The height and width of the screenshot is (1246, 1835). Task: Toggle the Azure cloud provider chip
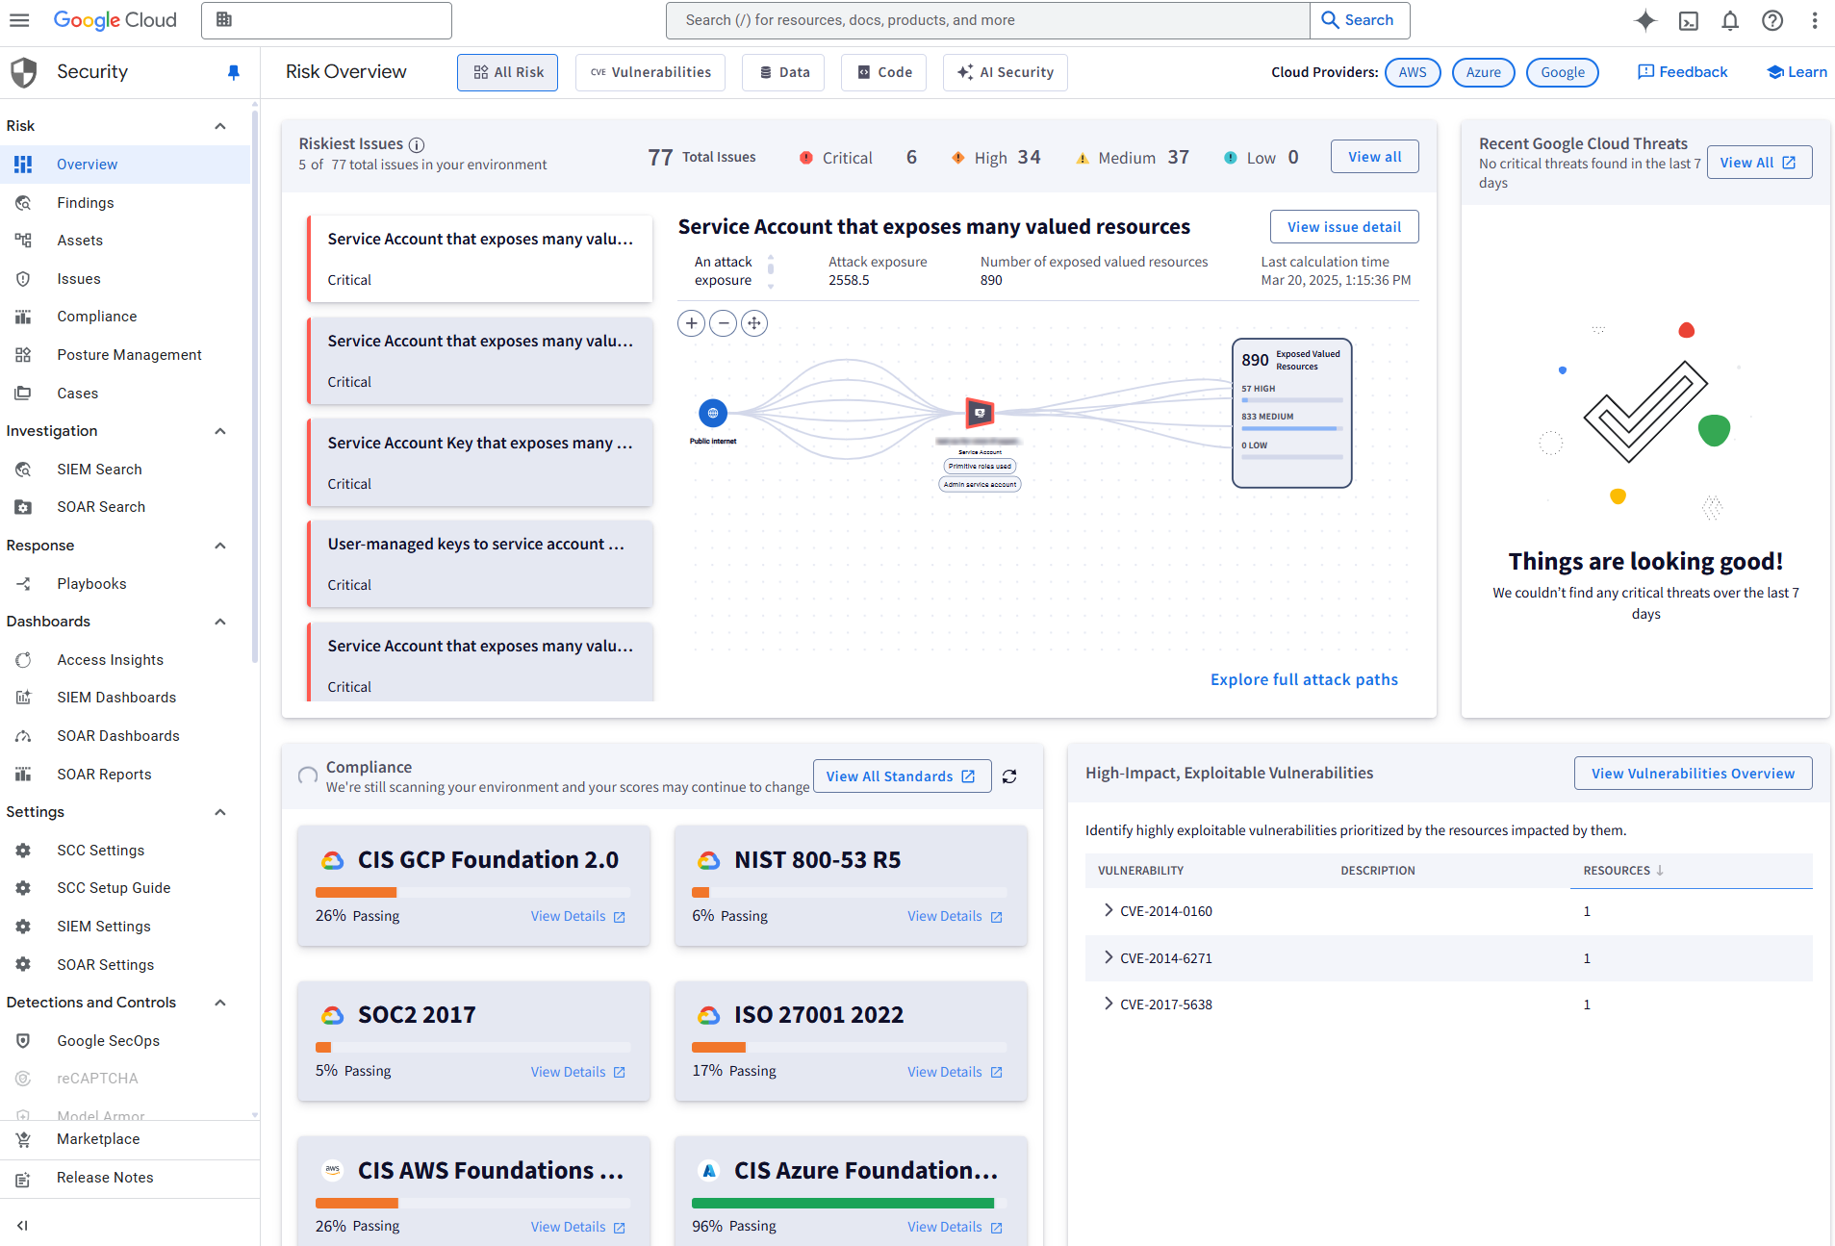pyautogui.click(x=1483, y=72)
